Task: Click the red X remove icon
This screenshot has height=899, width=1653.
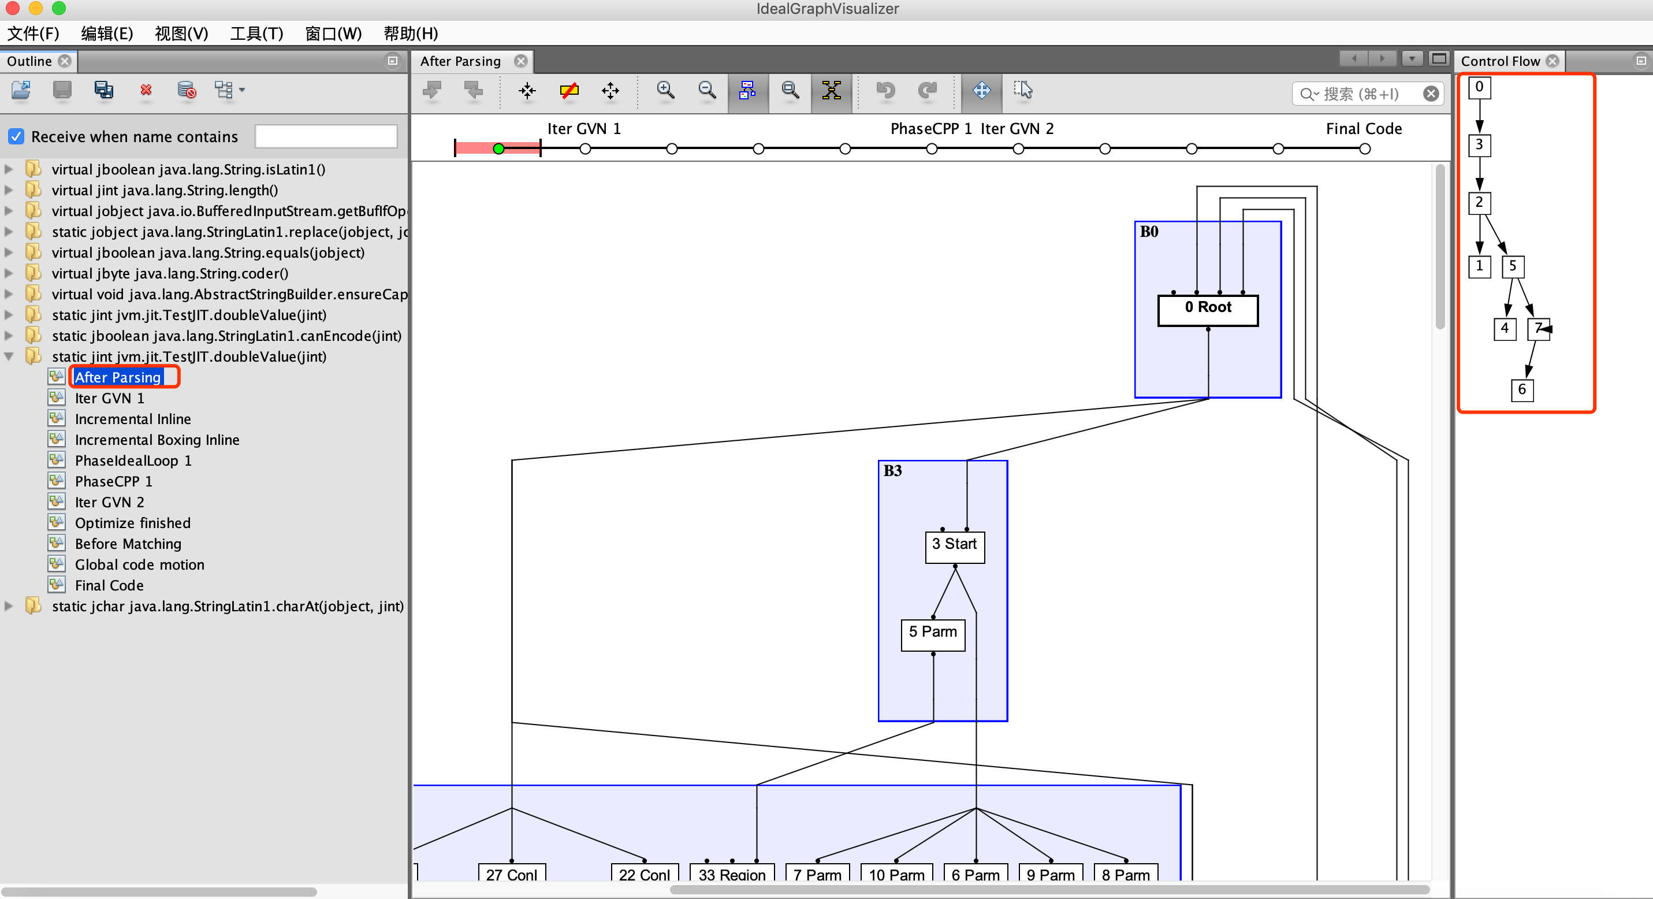Action: point(146,91)
